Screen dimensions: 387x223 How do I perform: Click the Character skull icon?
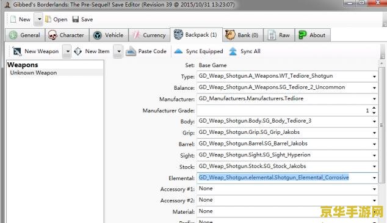coord(52,35)
